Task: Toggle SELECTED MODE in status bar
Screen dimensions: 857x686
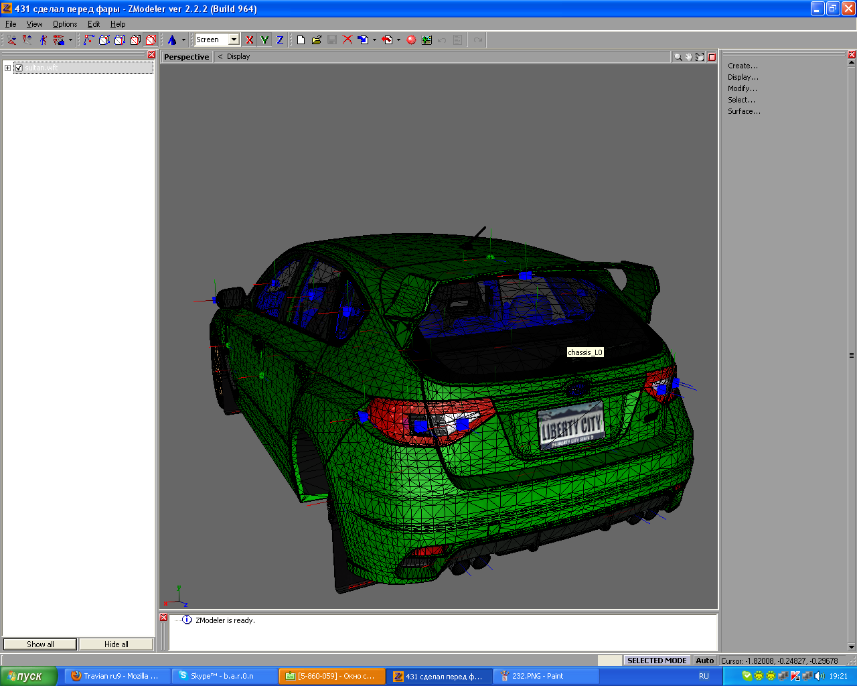Action: coord(656,661)
